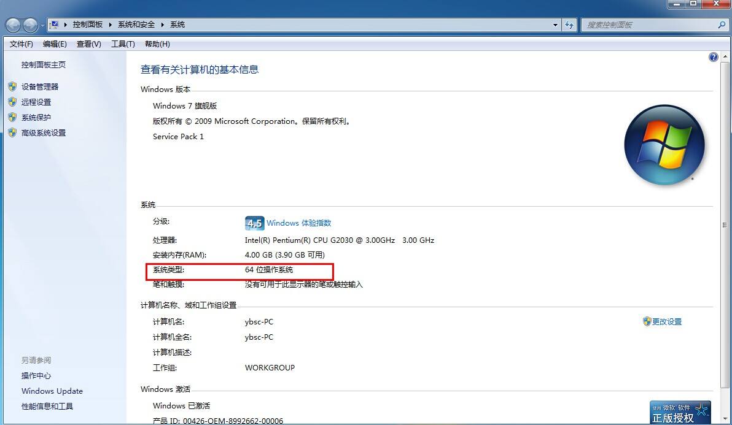Click the blue help question mark icon
Screen dimensions: 732x425
714,57
